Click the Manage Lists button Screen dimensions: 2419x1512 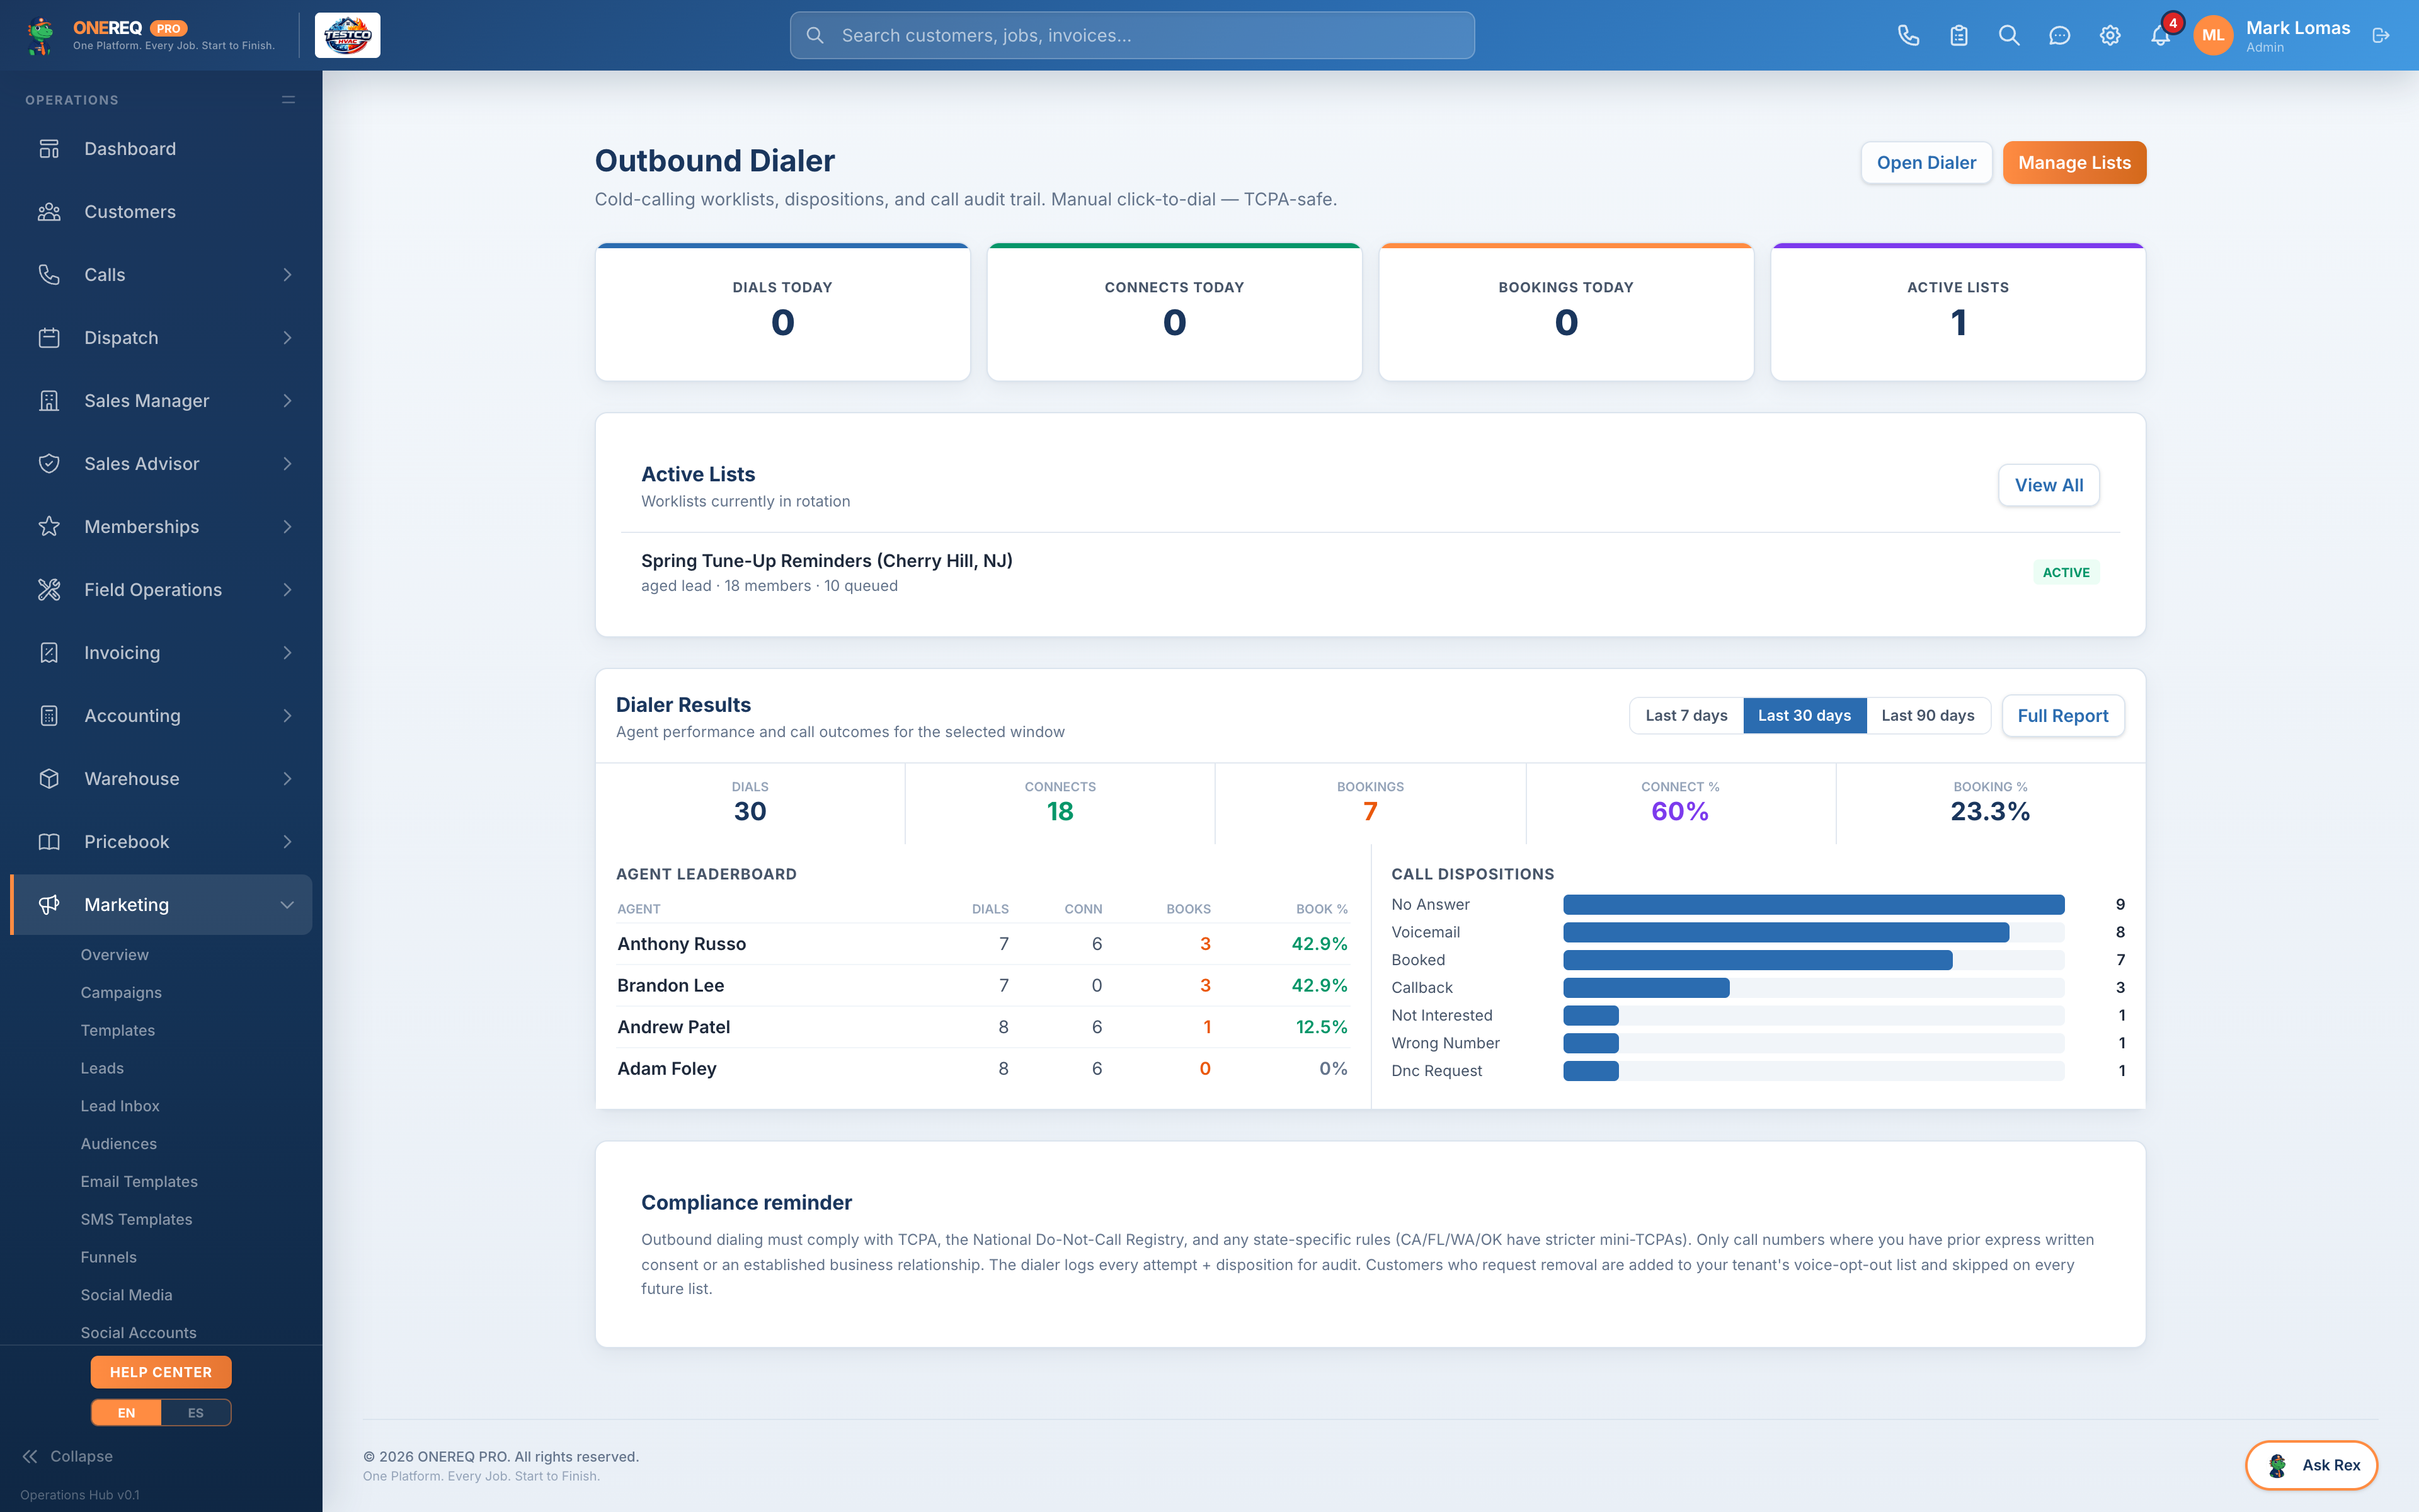pos(2074,162)
